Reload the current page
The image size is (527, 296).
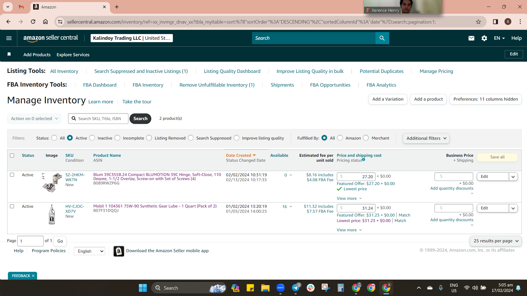point(33,22)
